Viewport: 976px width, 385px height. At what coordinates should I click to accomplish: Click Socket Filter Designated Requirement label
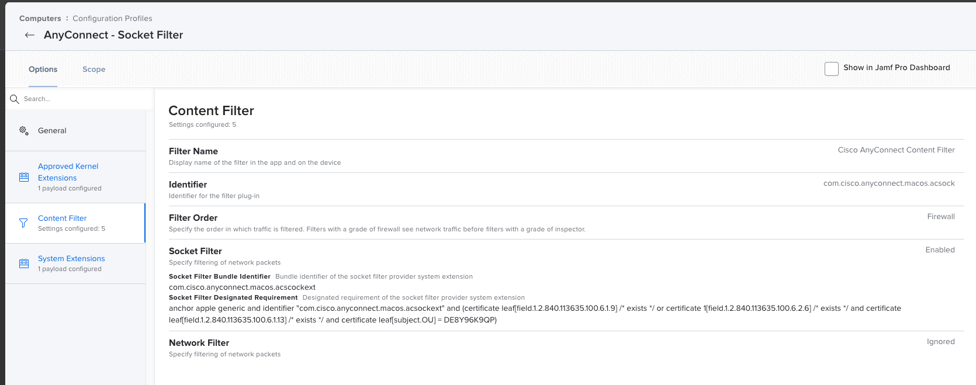[233, 298]
